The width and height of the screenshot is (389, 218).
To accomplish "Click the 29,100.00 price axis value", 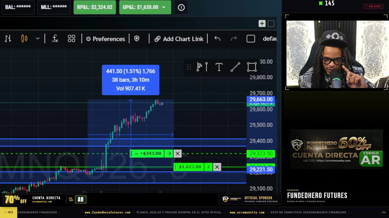I will pos(261,188).
